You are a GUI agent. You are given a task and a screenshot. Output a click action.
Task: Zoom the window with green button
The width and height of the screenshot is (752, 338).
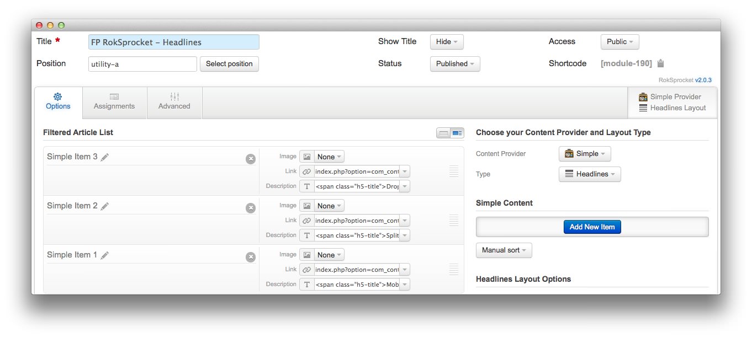click(61, 25)
